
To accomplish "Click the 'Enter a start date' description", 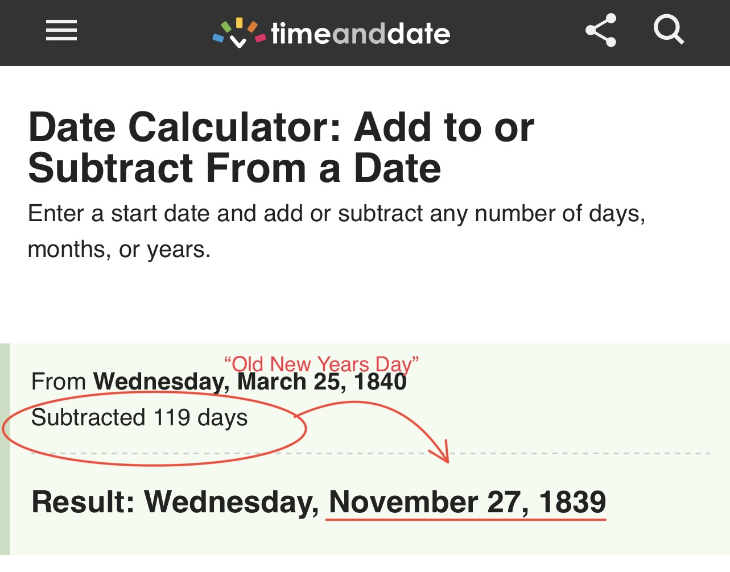I will 336,214.
